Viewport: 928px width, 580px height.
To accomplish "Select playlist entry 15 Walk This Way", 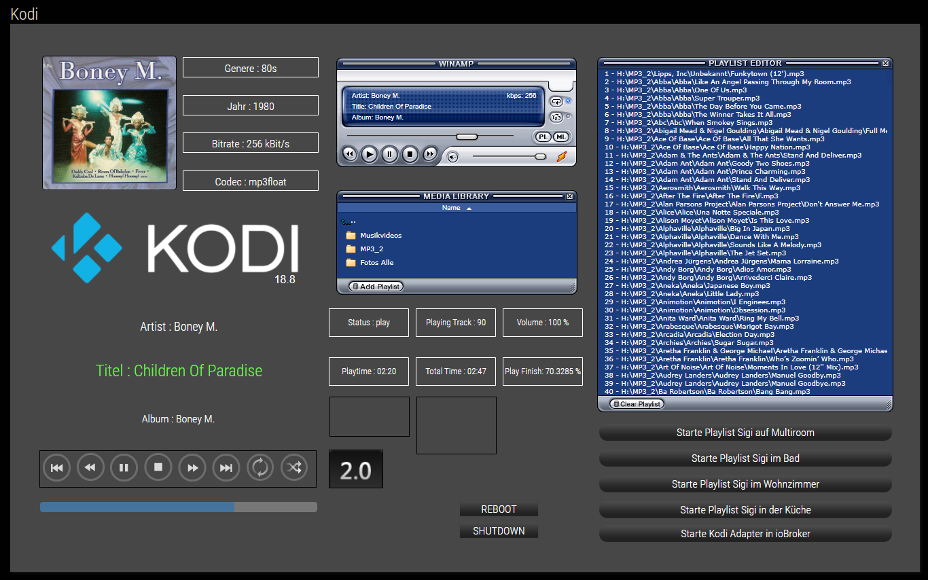I will (702, 187).
